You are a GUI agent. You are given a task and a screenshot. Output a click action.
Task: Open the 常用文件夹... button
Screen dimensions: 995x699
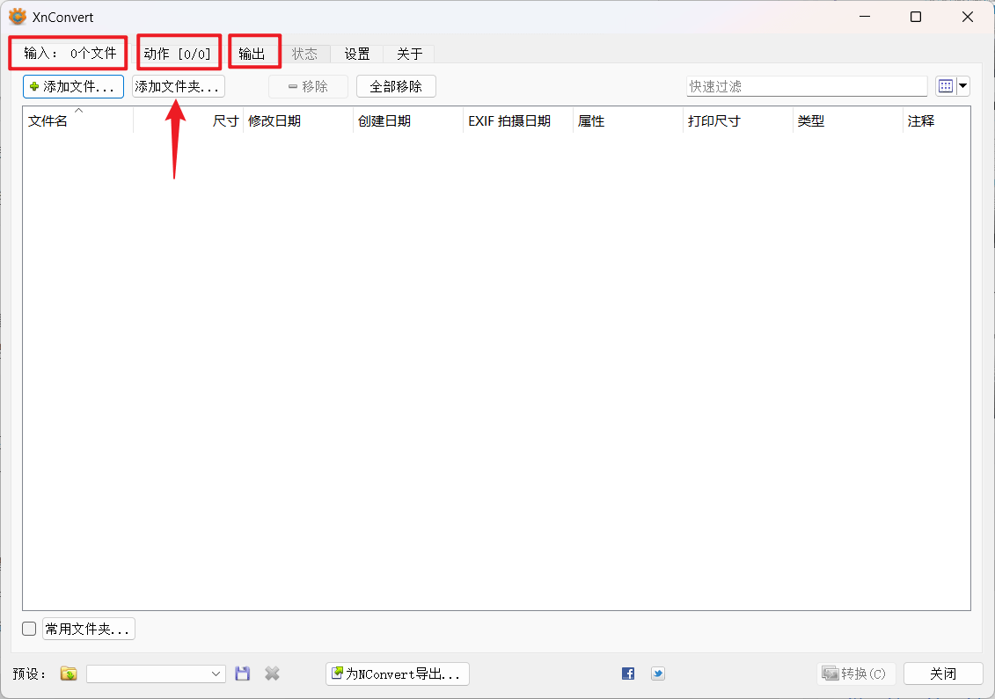click(x=89, y=629)
